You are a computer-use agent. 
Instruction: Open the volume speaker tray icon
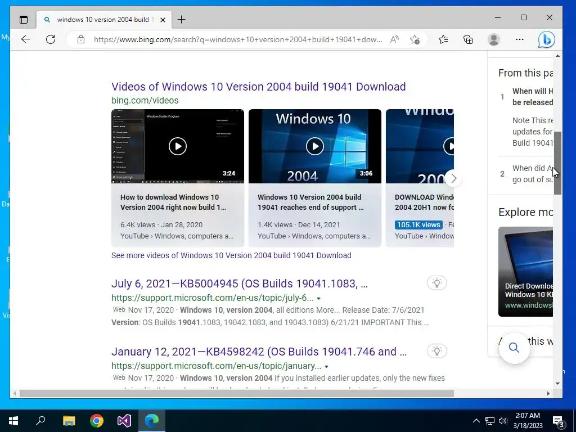503,421
